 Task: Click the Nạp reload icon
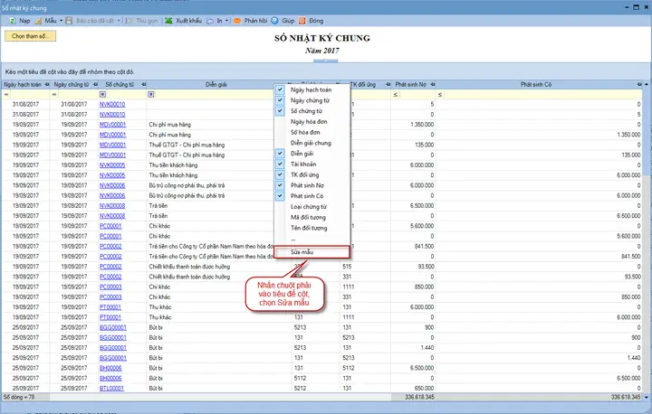click(13, 21)
